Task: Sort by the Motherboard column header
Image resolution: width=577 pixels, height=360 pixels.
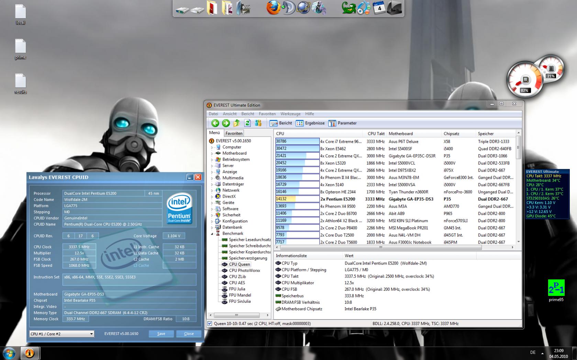Action: pyautogui.click(x=414, y=133)
